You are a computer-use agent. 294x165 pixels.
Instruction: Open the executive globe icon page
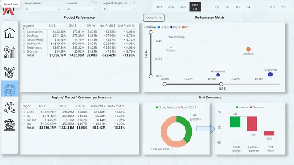tap(10, 125)
